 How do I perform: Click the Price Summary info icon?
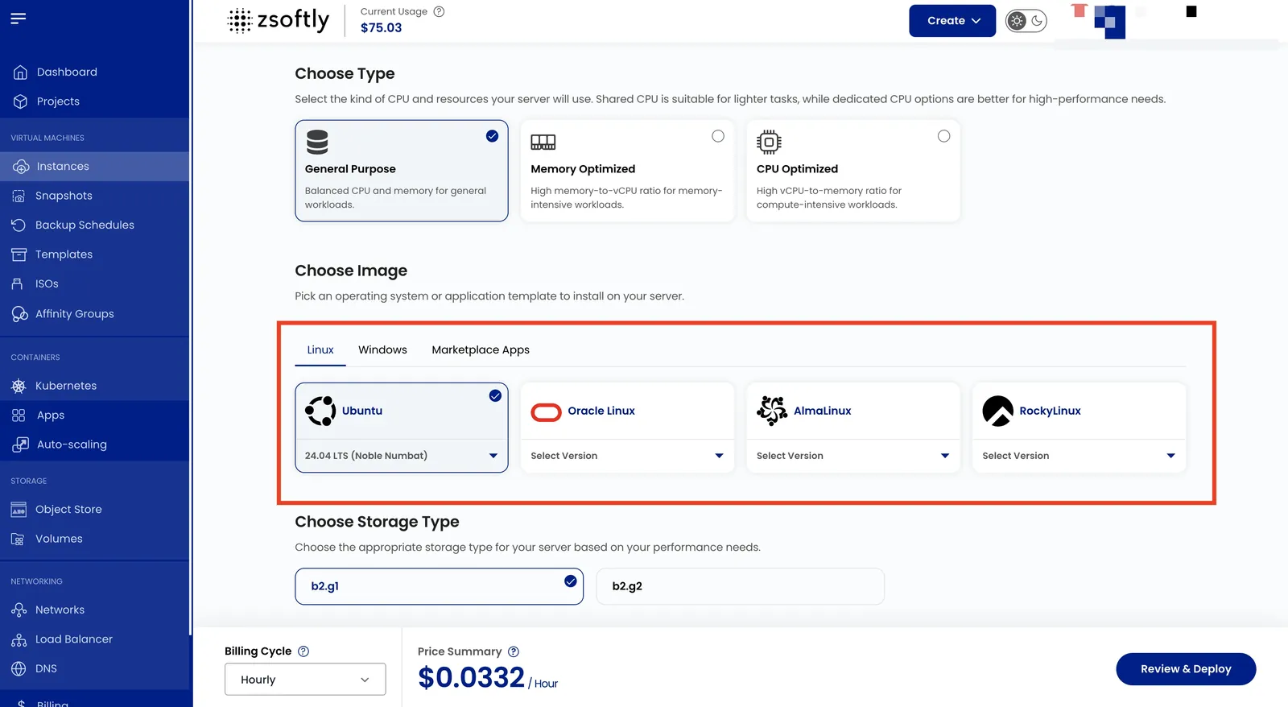pyautogui.click(x=514, y=651)
